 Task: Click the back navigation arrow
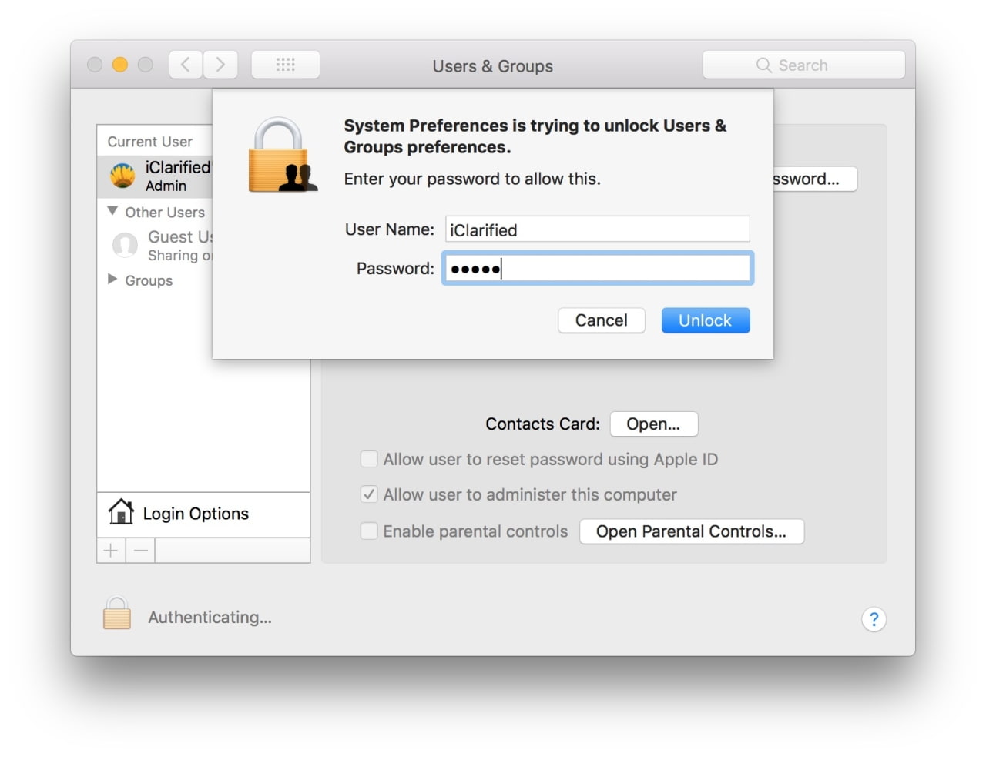point(185,65)
